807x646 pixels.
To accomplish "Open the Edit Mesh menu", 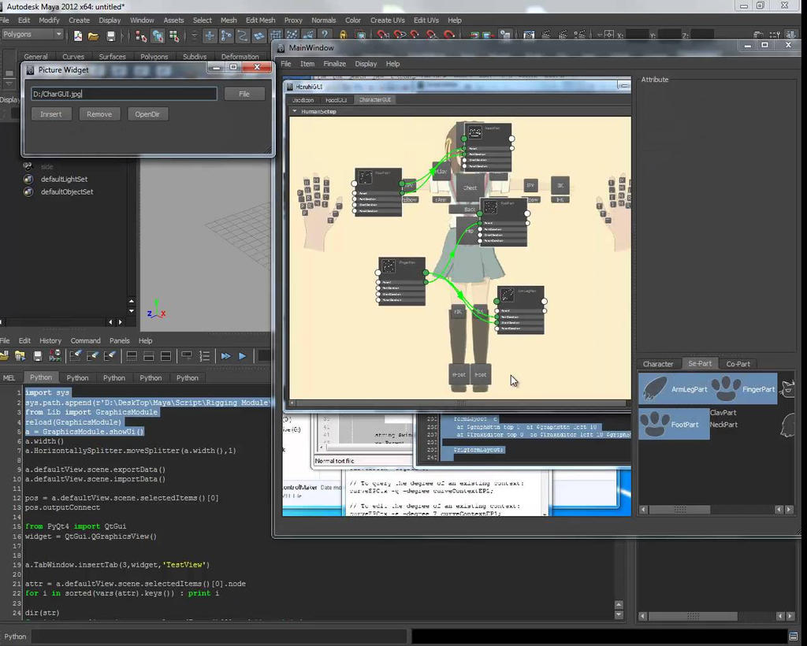I will (x=260, y=20).
